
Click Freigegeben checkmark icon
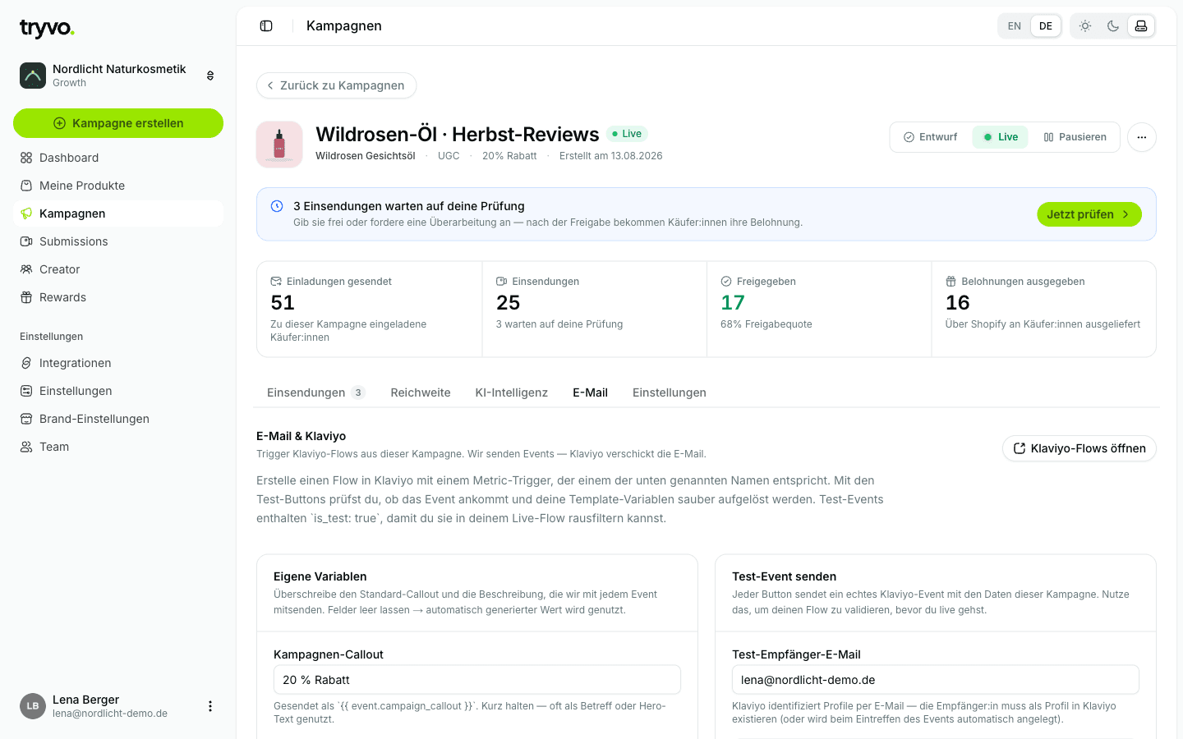[x=726, y=282]
